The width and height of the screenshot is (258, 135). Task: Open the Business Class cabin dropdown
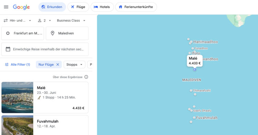[x=71, y=21]
